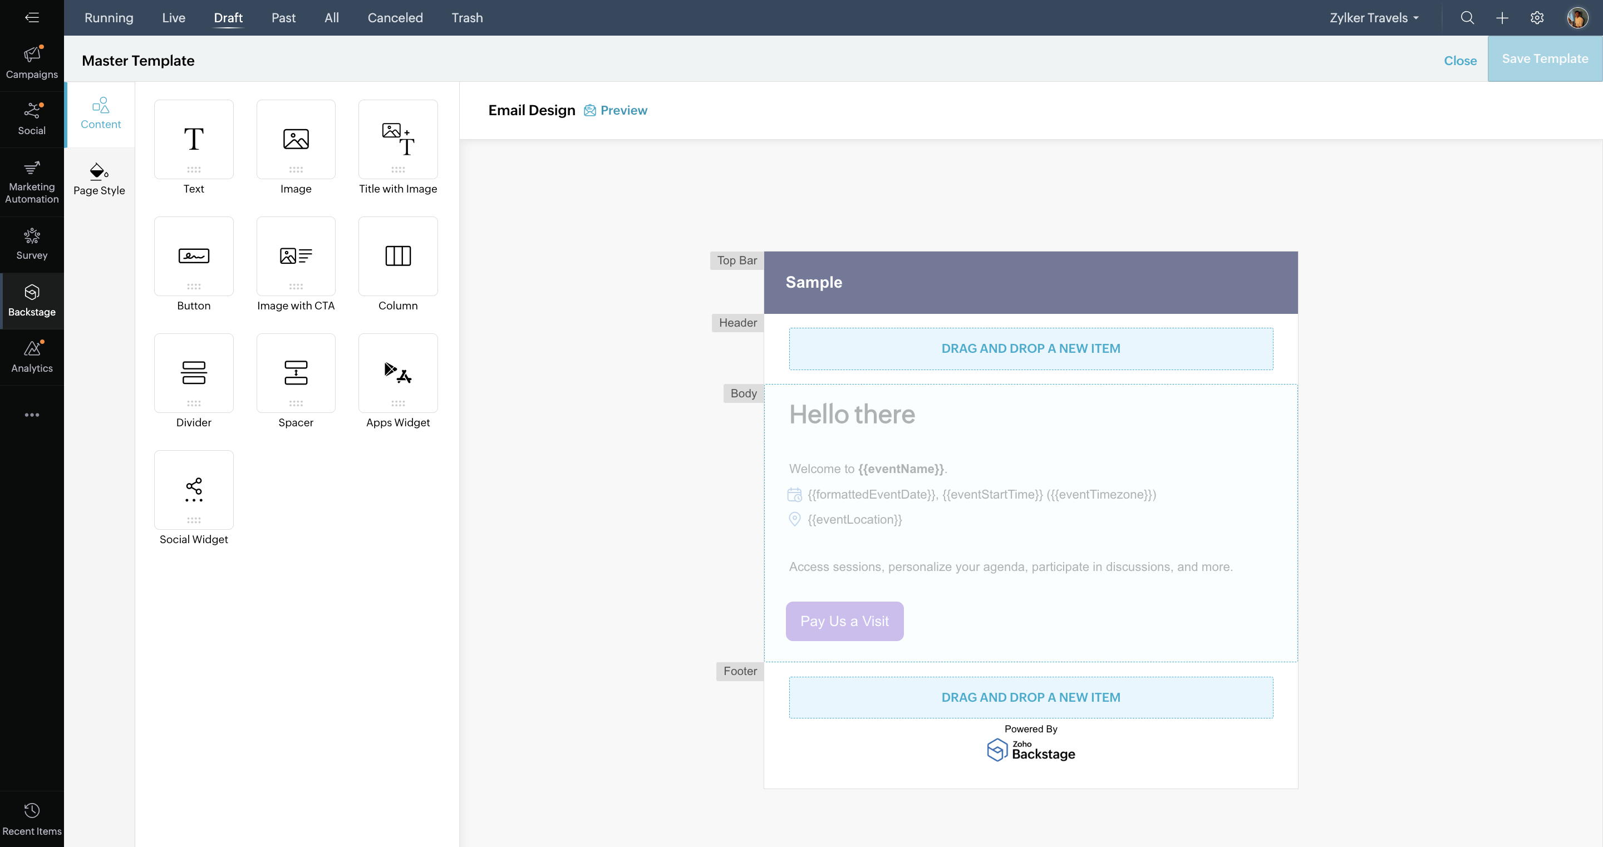Open the Running events tab
1603x847 pixels.
coord(109,17)
